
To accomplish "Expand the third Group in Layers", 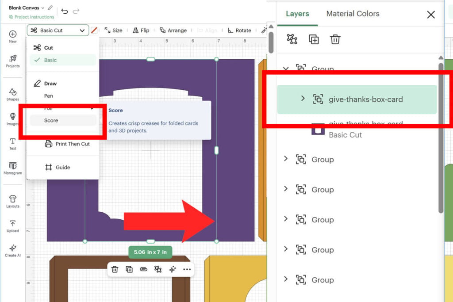I will (x=286, y=188).
